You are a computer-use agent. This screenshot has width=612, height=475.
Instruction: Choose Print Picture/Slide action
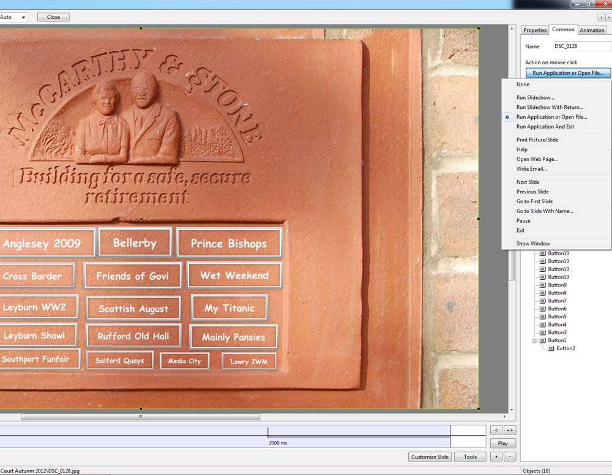tap(537, 140)
